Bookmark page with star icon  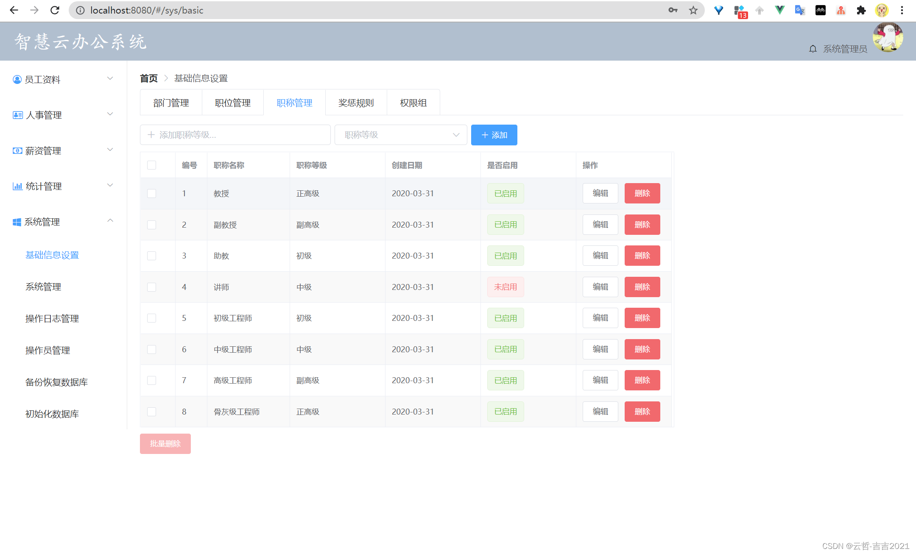click(693, 10)
